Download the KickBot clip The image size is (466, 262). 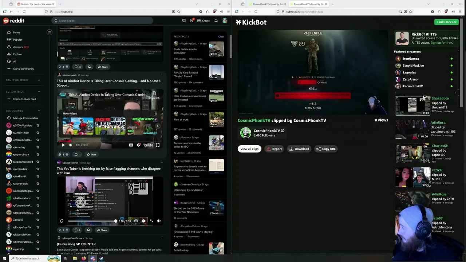click(299, 149)
